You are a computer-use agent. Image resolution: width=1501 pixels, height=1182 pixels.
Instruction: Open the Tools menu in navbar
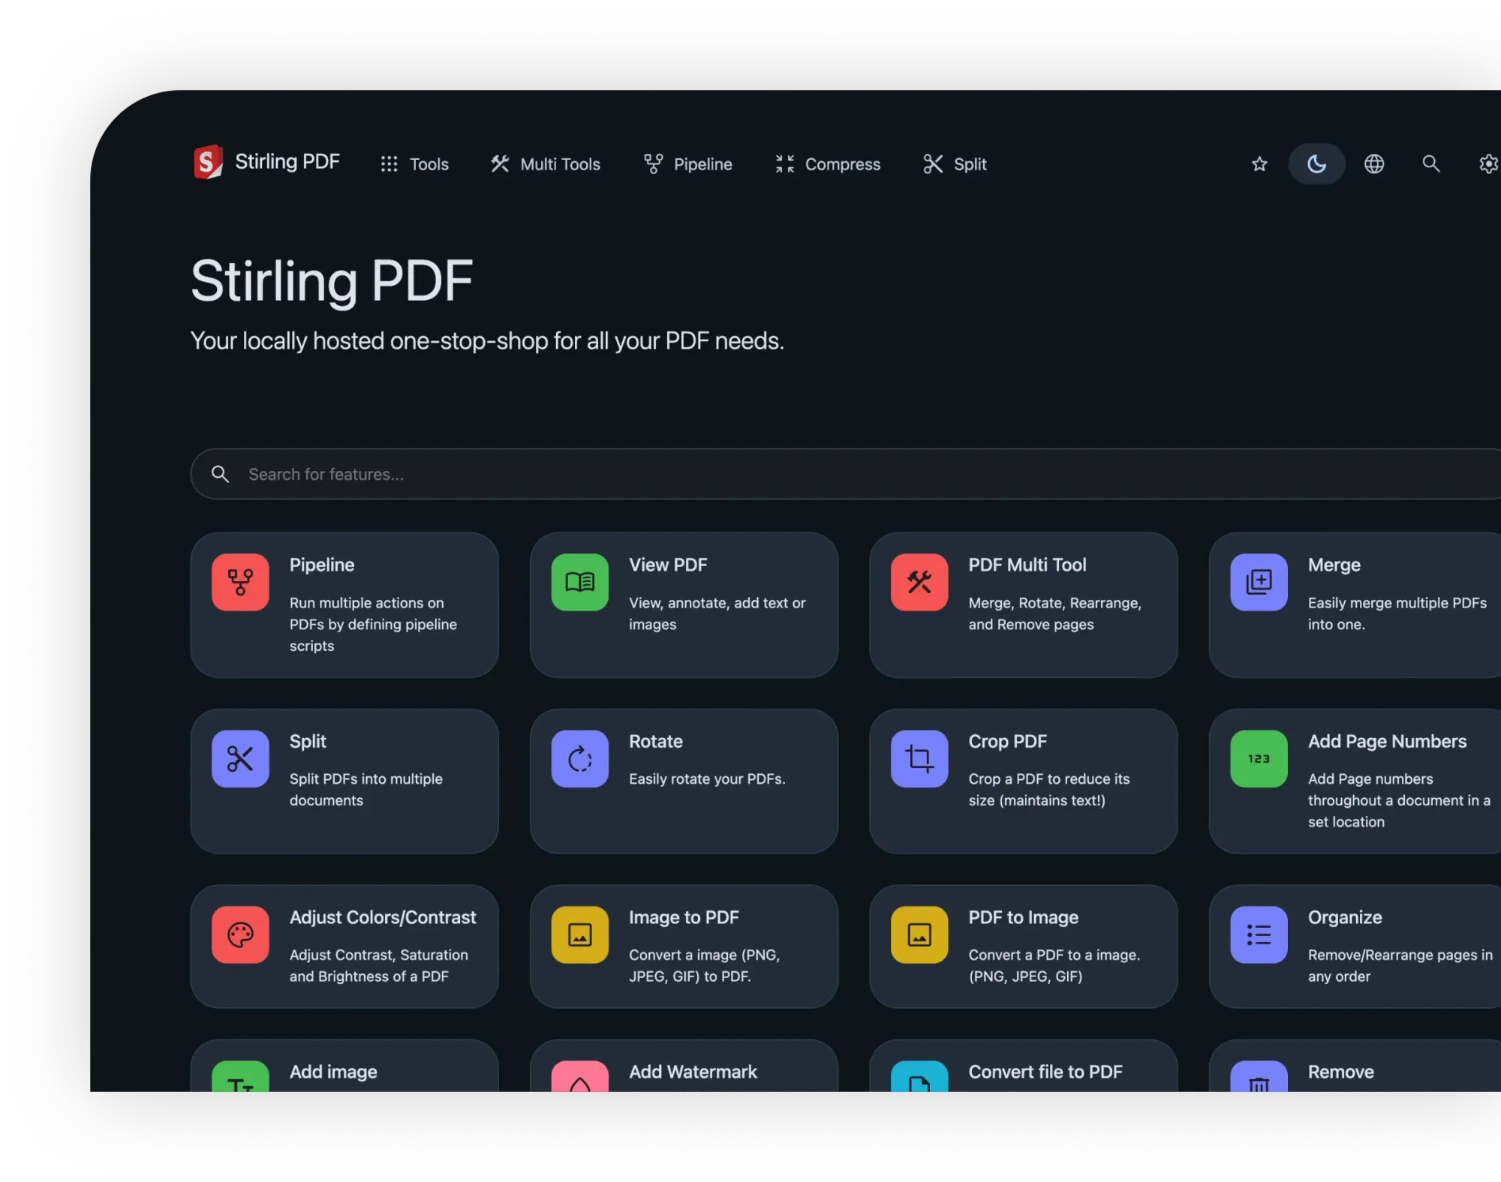pyautogui.click(x=414, y=164)
